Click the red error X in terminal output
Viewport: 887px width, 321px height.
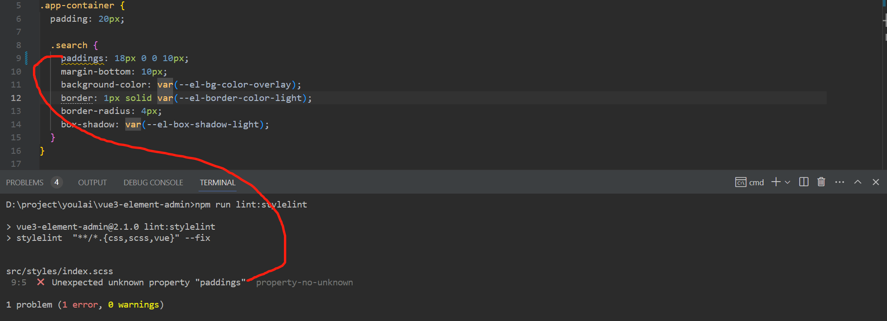tap(41, 282)
